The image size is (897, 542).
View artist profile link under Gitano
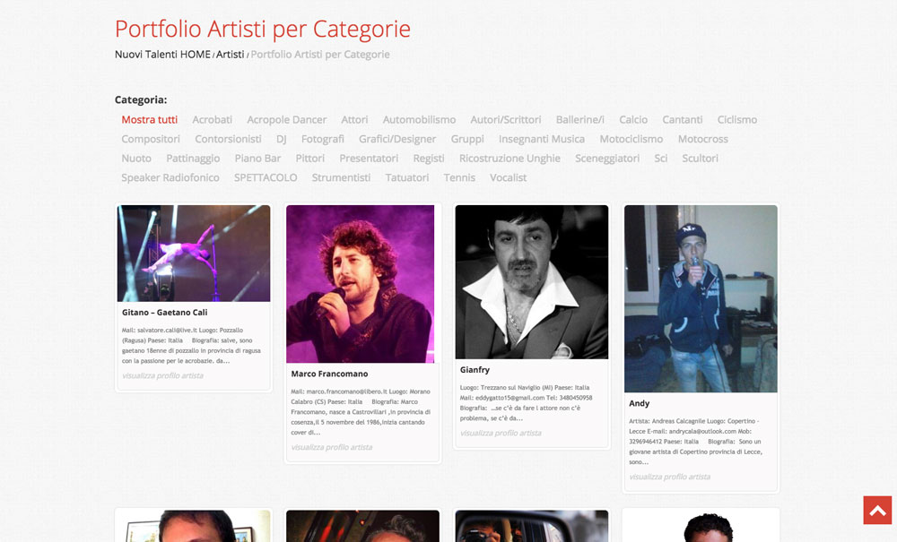click(162, 375)
